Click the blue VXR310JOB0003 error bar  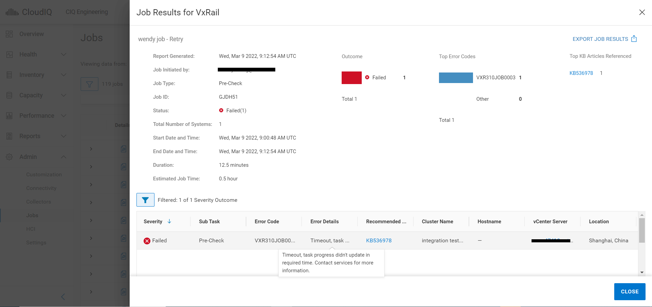456,78
